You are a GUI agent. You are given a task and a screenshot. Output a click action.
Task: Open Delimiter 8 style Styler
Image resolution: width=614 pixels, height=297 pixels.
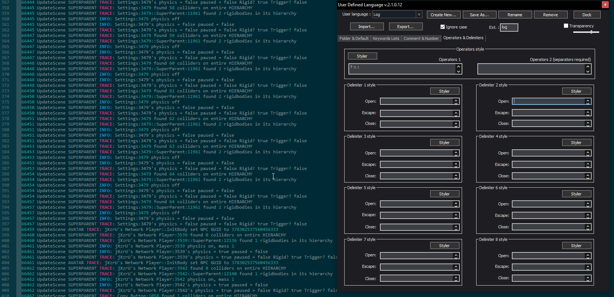click(x=576, y=246)
